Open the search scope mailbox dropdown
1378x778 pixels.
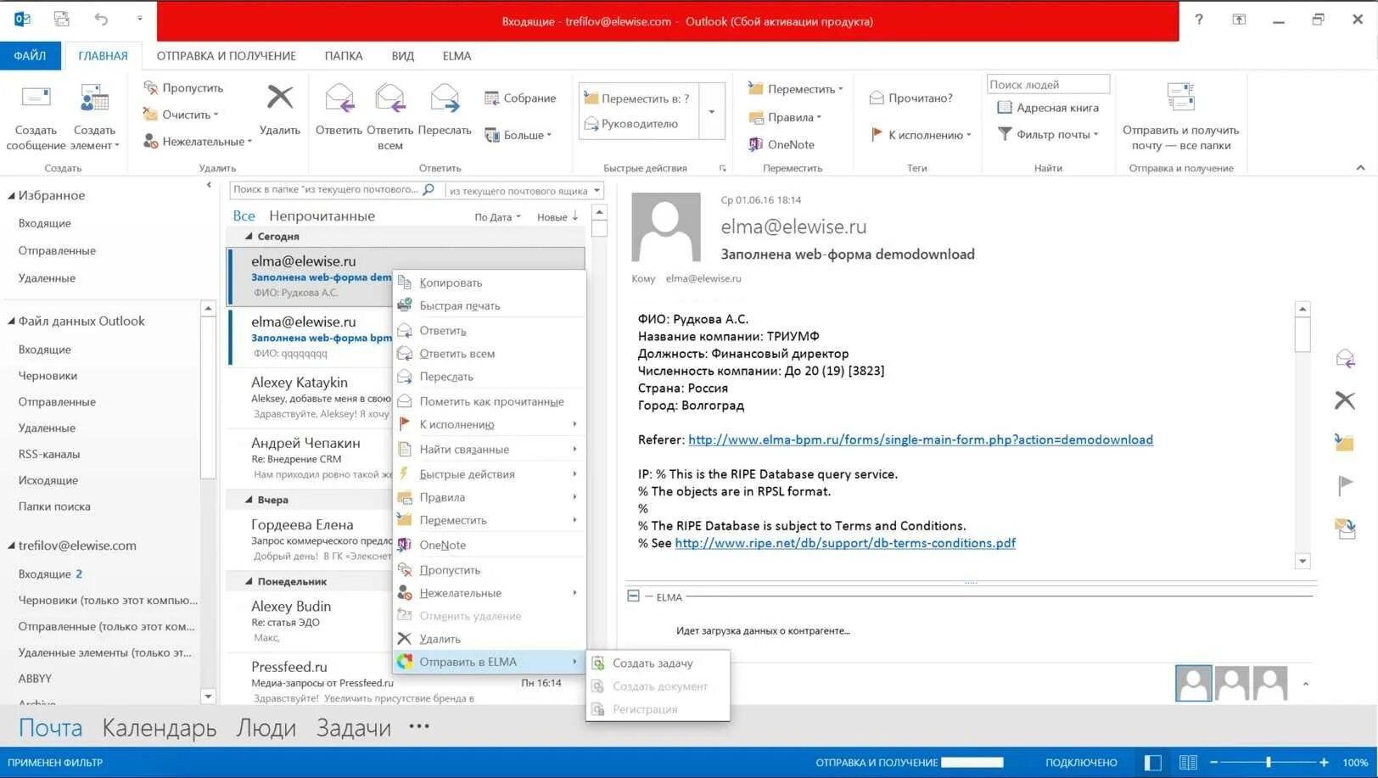[597, 191]
